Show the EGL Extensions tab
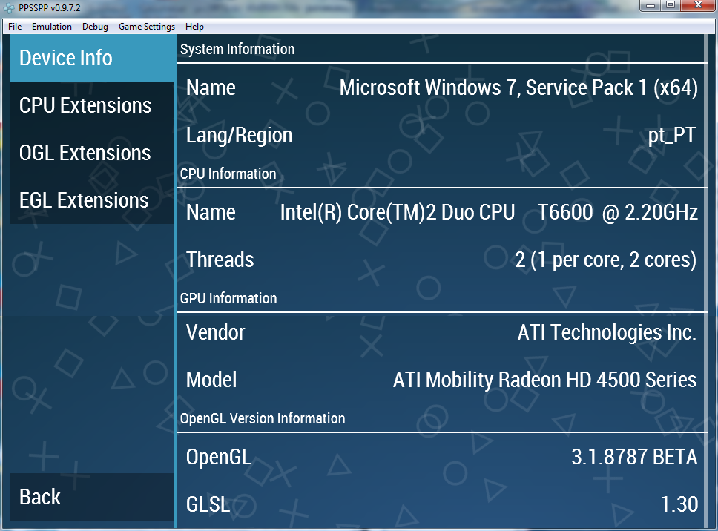 click(93, 200)
